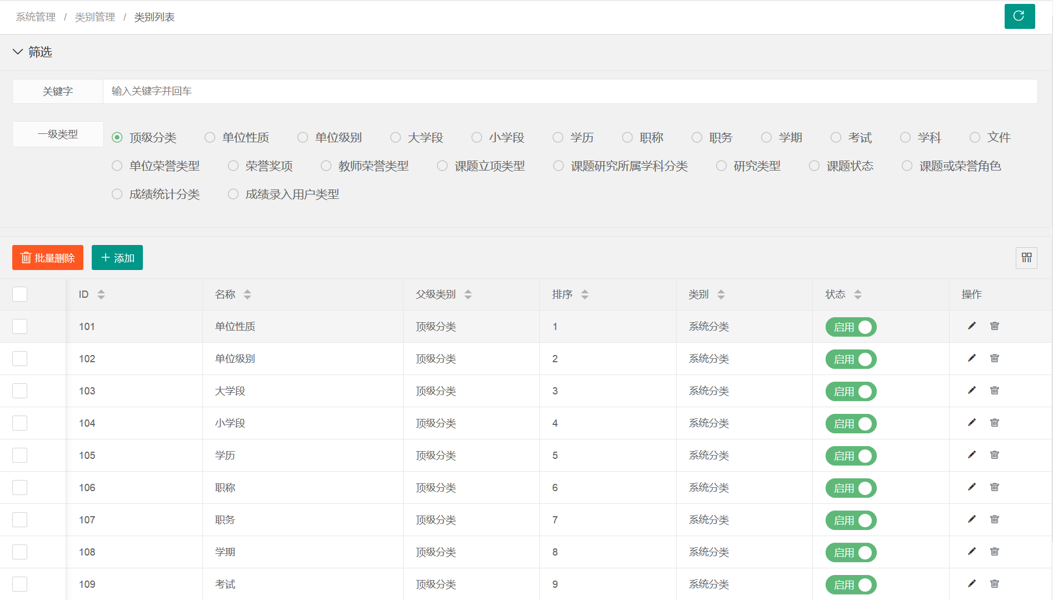
Task: Edit row 109 考试 with pencil icon
Action: click(971, 584)
